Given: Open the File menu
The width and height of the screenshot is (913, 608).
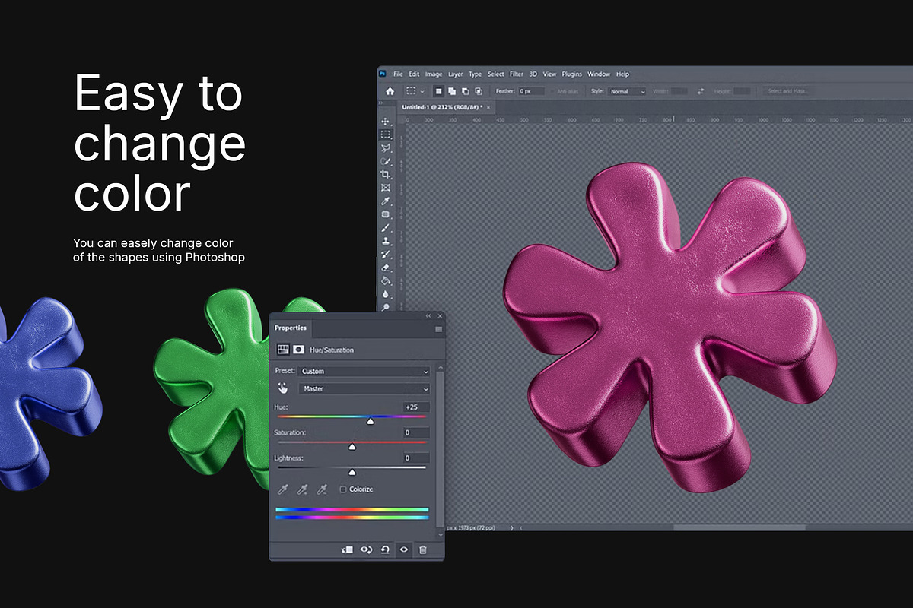Looking at the screenshot, I should (398, 74).
